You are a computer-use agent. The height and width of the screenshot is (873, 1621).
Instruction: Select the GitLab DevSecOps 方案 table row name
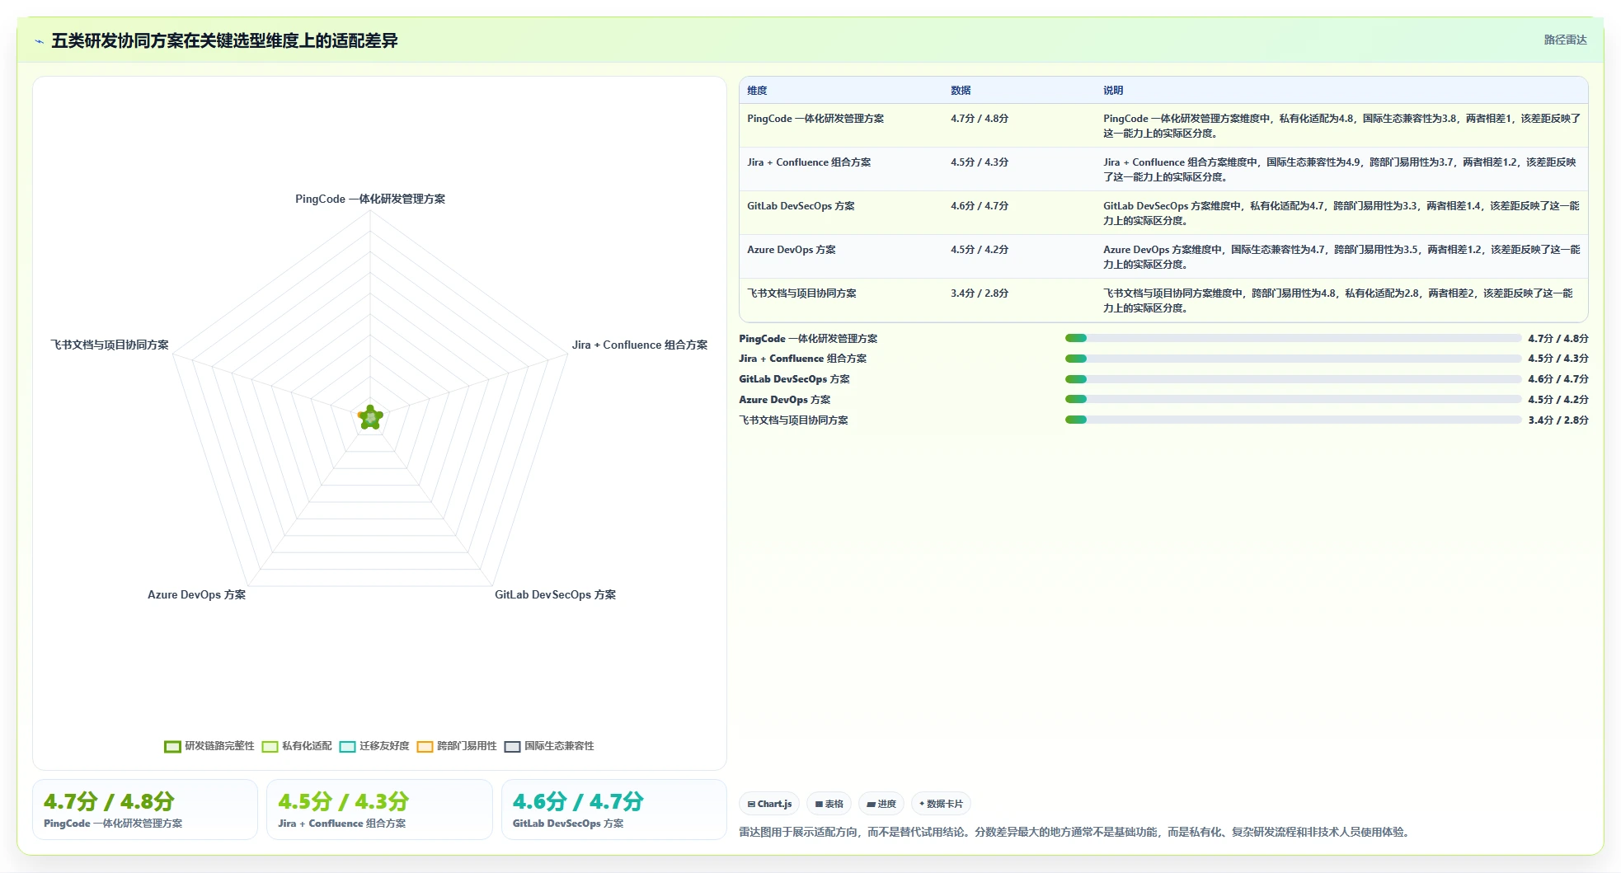coord(801,206)
